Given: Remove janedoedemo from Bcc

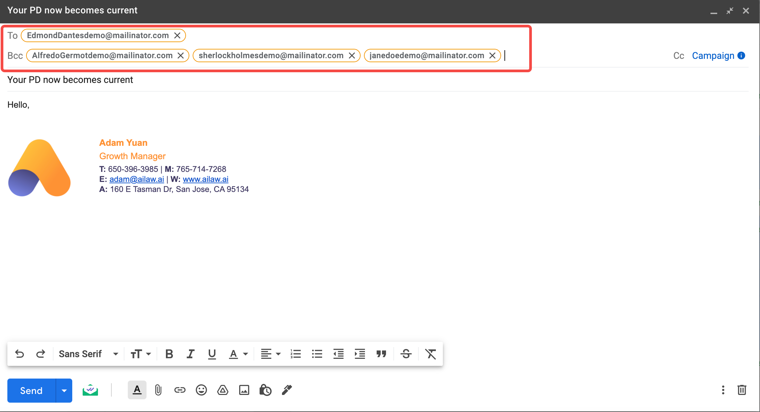Looking at the screenshot, I should tap(492, 56).
